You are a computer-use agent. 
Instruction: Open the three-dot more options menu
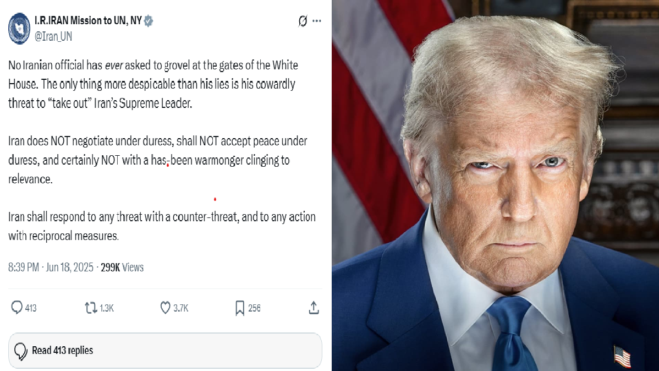coord(317,20)
